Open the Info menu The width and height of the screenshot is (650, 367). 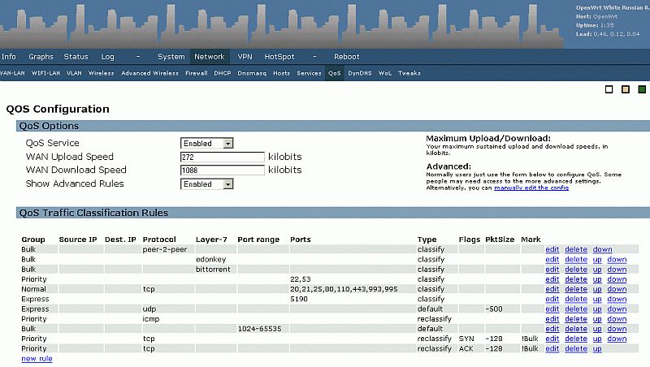[x=9, y=57]
